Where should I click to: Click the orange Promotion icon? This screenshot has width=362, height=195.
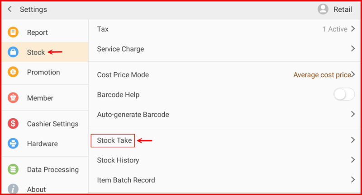point(14,72)
